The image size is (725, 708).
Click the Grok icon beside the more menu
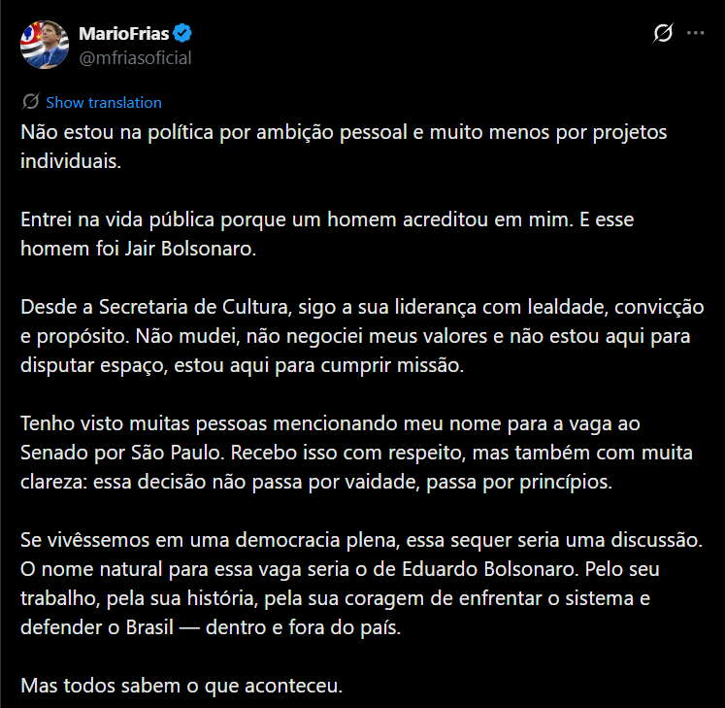663,33
